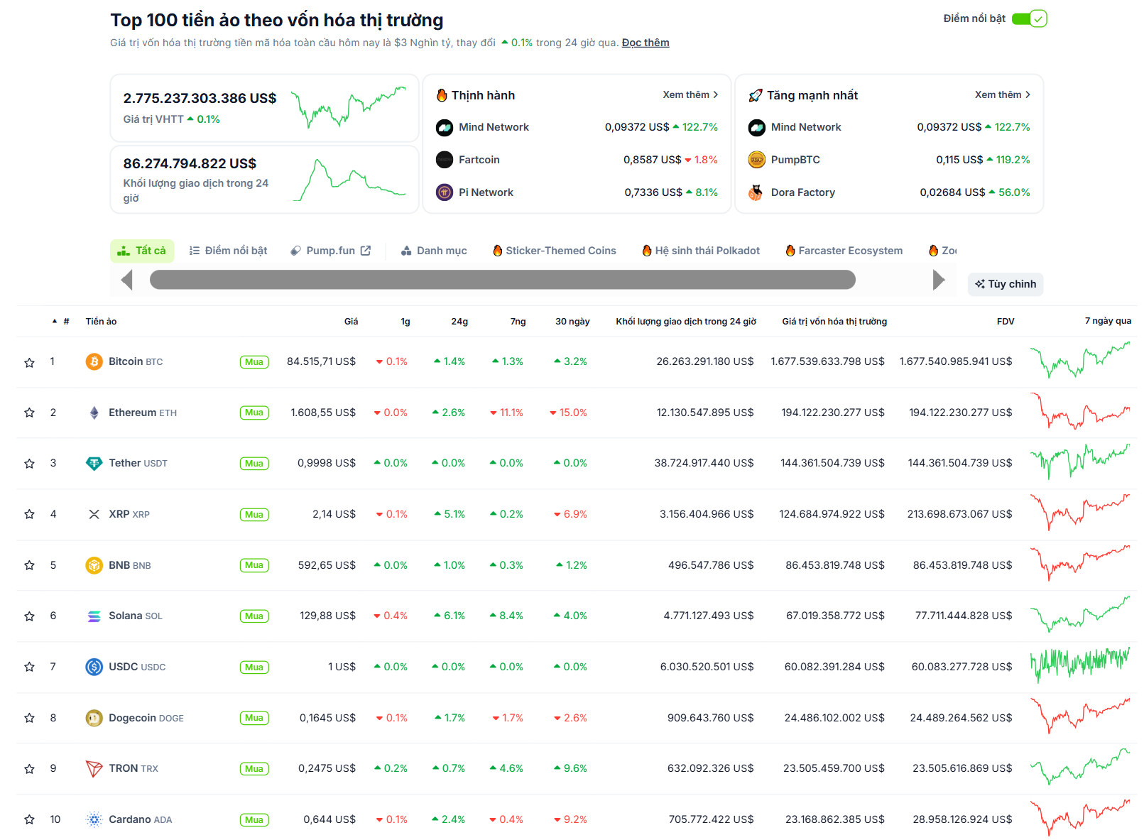
Task: Sort table by 24g column header
Action: tap(459, 322)
